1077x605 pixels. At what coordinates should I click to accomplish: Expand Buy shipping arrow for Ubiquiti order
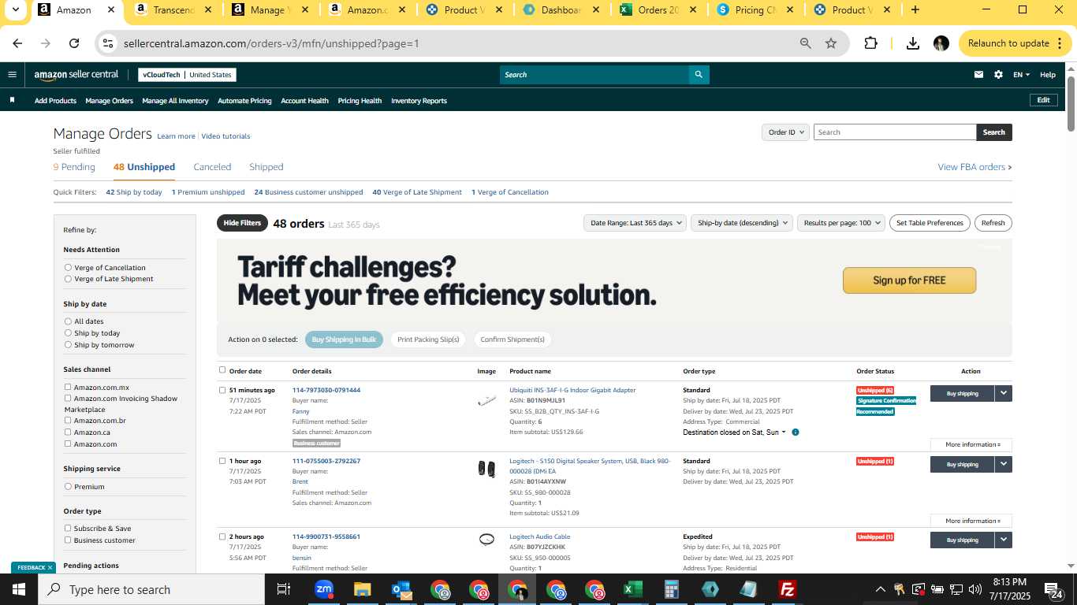(1003, 393)
